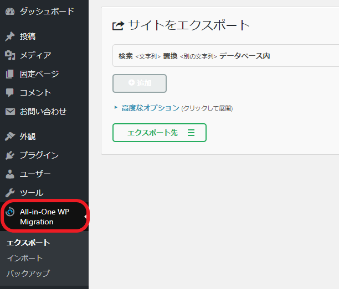Click the triangle beside 高度なオプション

pyautogui.click(x=116, y=107)
